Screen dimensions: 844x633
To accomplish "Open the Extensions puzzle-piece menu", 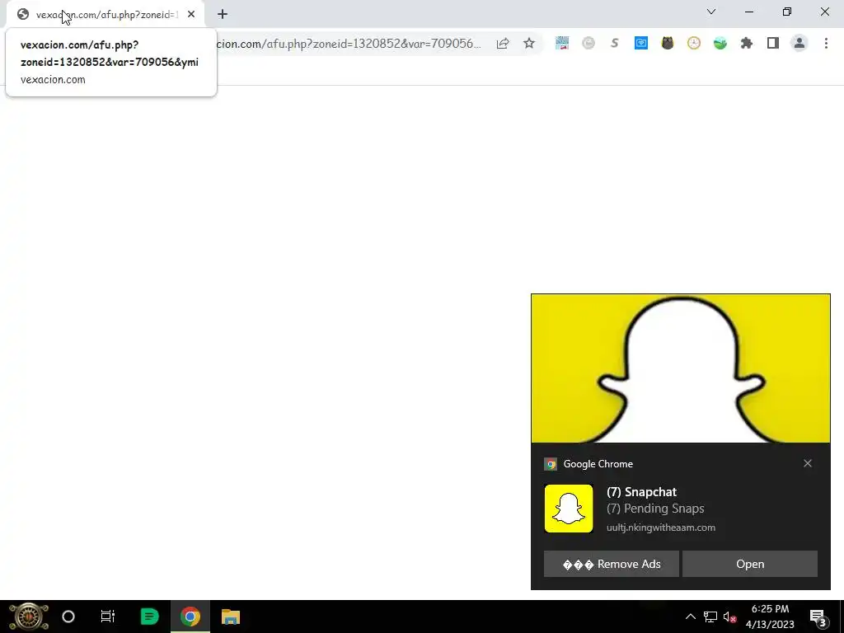I will point(747,43).
